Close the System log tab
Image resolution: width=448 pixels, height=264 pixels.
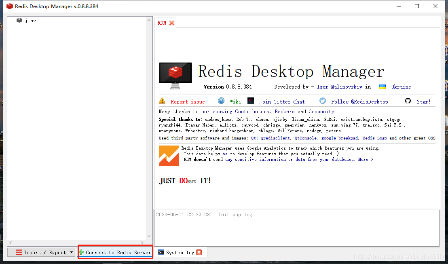(199, 252)
